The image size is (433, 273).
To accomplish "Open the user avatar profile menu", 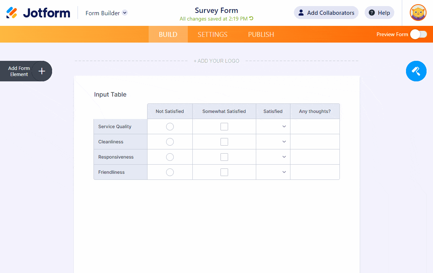I will coord(418,13).
